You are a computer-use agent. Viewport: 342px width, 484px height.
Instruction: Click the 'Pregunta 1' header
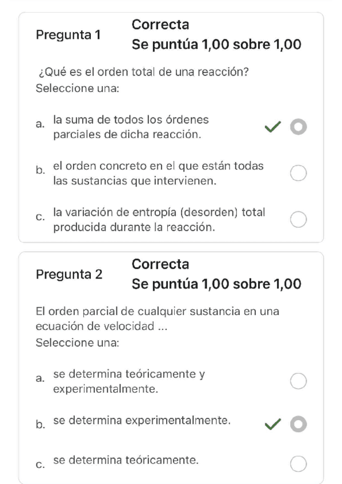tap(70, 35)
